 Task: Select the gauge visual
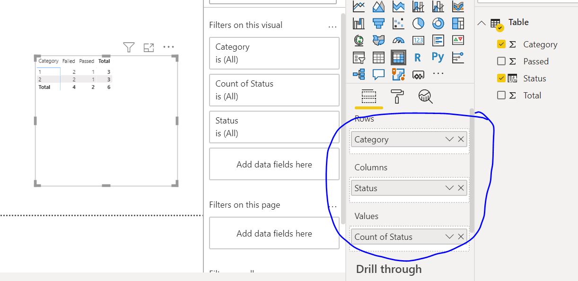click(x=398, y=40)
